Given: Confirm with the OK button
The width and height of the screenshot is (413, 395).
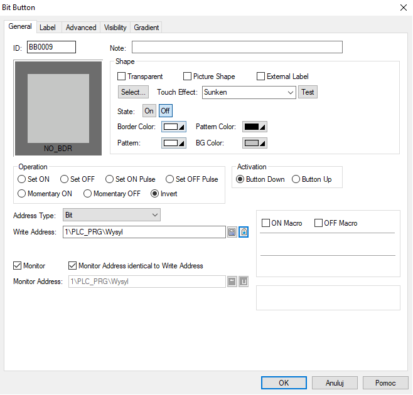Looking at the screenshot, I should pyautogui.click(x=284, y=383).
